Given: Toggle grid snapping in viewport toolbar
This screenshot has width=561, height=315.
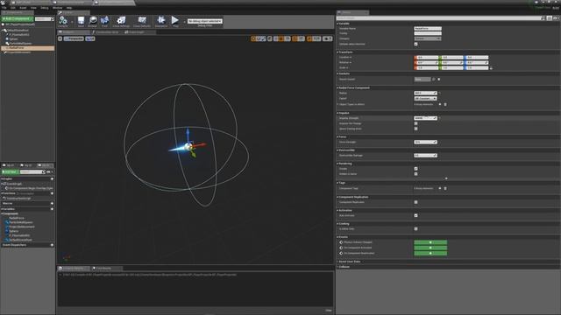Looking at the screenshot, I should (x=282, y=38).
